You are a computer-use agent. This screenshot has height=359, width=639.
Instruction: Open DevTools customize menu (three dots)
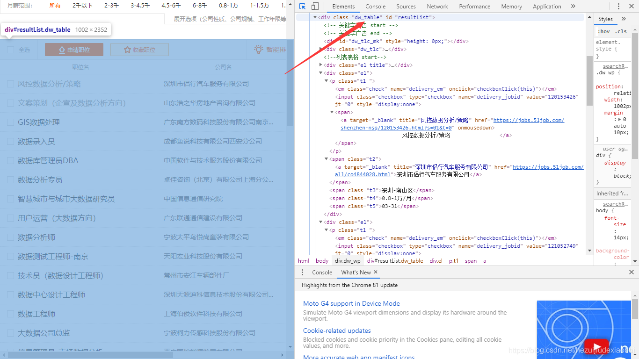click(x=618, y=7)
